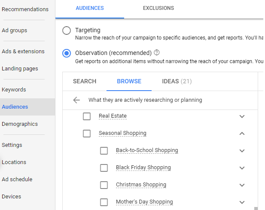Expand Back-to-School Shopping chevron
This screenshot has width=265, height=210.
(242, 151)
